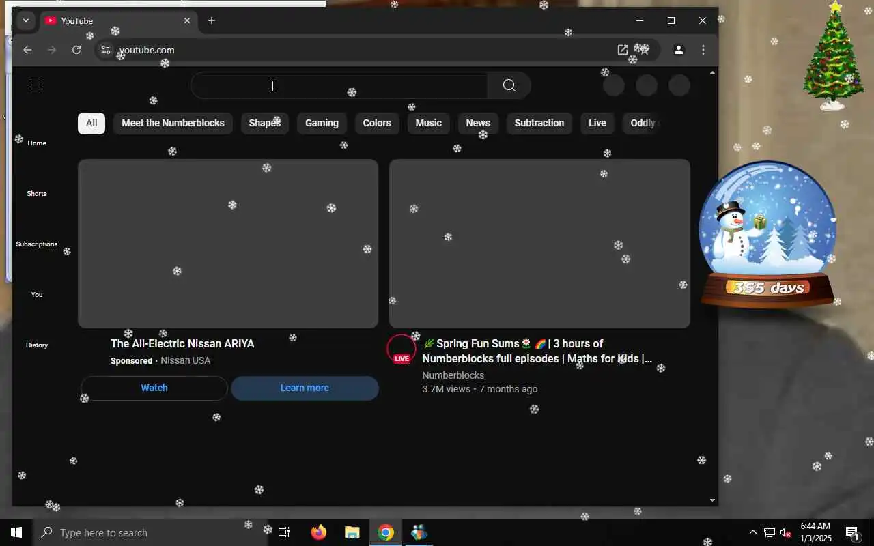
Task: Open the notification center icon
Action: pyautogui.click(x=854, y=532)
